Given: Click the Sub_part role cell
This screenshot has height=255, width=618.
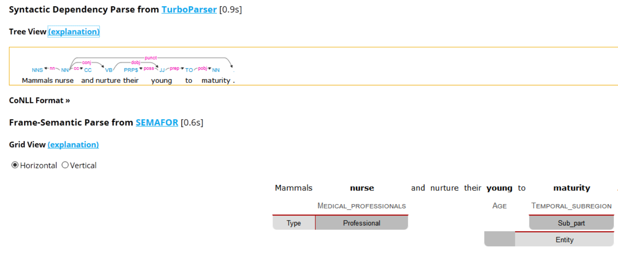Looking at the screenshot, I should 571,223.
